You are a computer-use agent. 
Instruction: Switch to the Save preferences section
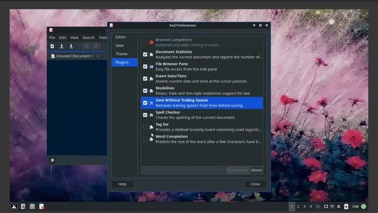click(x=125, y=46)
